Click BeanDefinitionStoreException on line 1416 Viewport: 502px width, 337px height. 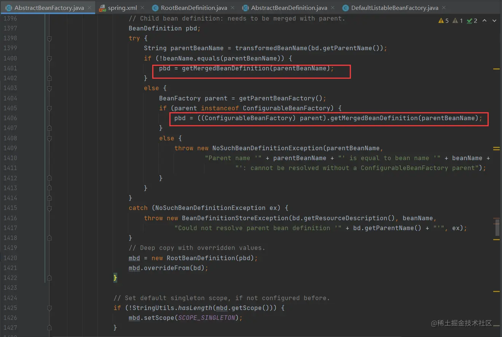coord(235,218)
